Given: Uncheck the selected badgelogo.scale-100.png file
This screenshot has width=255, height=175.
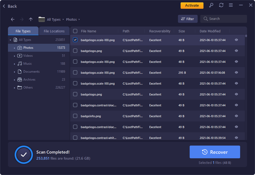Looking at the screenshot, I should pos(75,40).
